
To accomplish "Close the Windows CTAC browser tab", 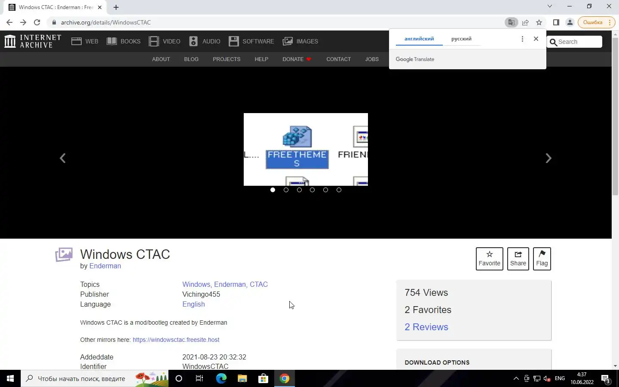I will click(100, 7).
